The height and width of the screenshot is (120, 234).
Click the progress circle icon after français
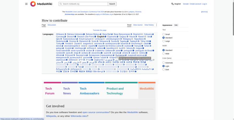pyautogui.click(x=142, y=46)
